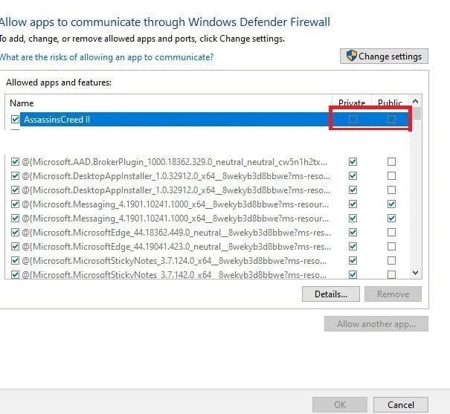Open the firewall risks help link

coord(106,57)
